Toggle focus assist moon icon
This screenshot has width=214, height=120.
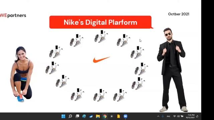197,116
